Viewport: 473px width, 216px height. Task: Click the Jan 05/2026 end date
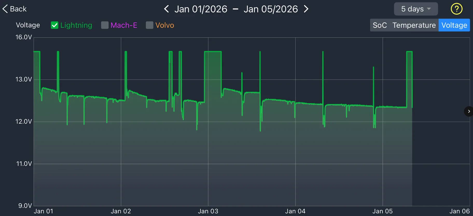(271, 9)
